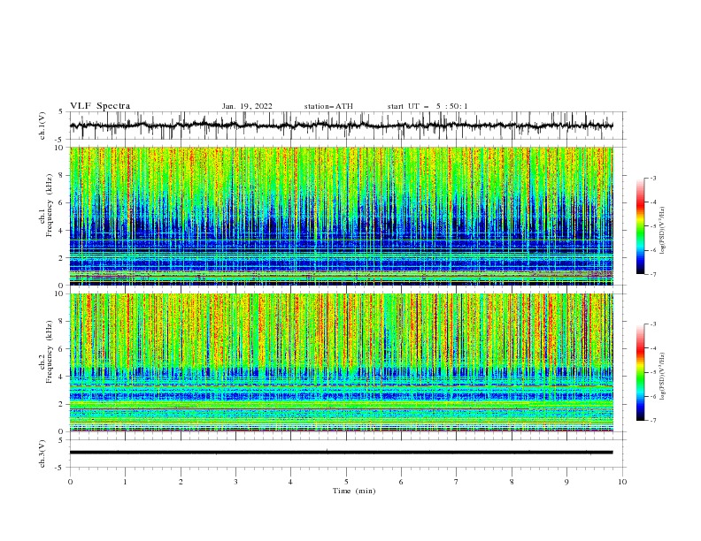Viewport: 701px width, 541px height.
Task: Click the "7" label on the time axis
Action: [457, 482]
